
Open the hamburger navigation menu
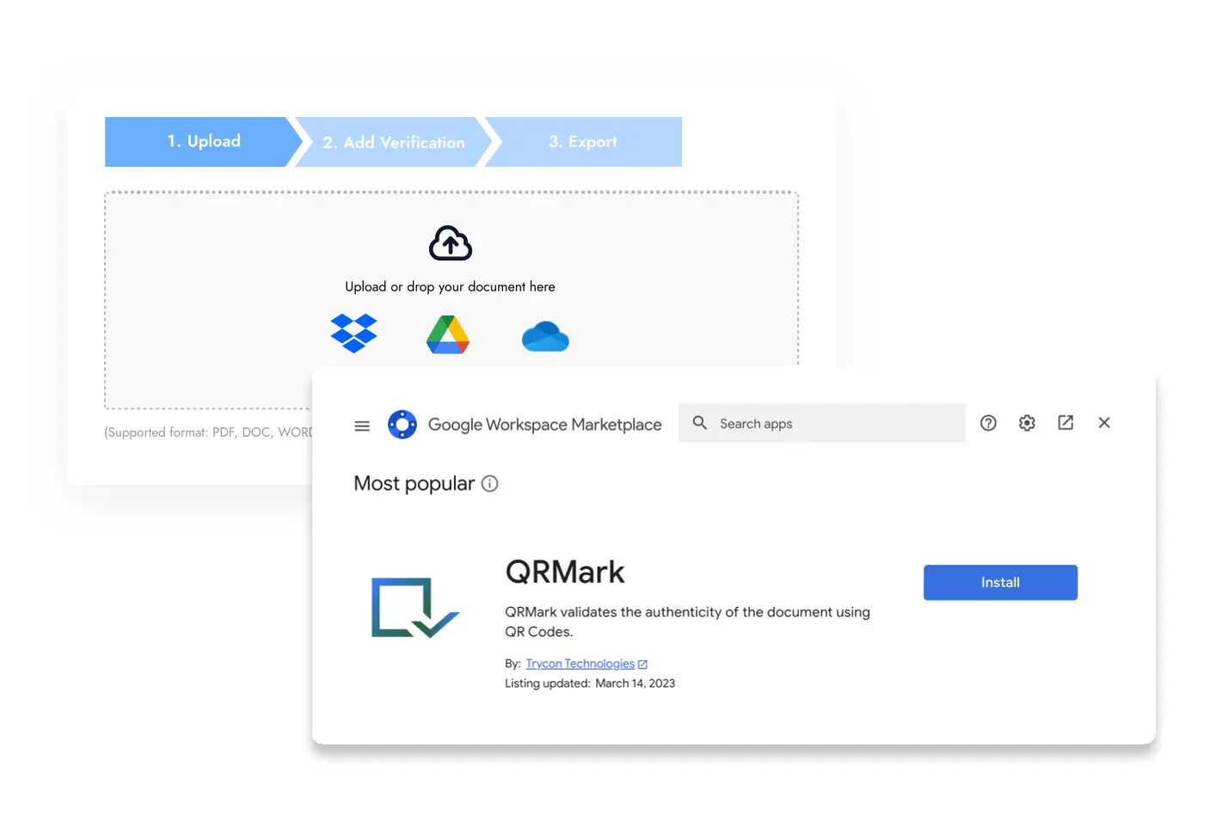coord(362,425)
